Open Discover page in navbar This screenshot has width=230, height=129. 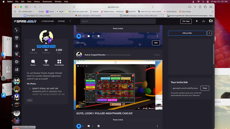(x=47, y=21)
